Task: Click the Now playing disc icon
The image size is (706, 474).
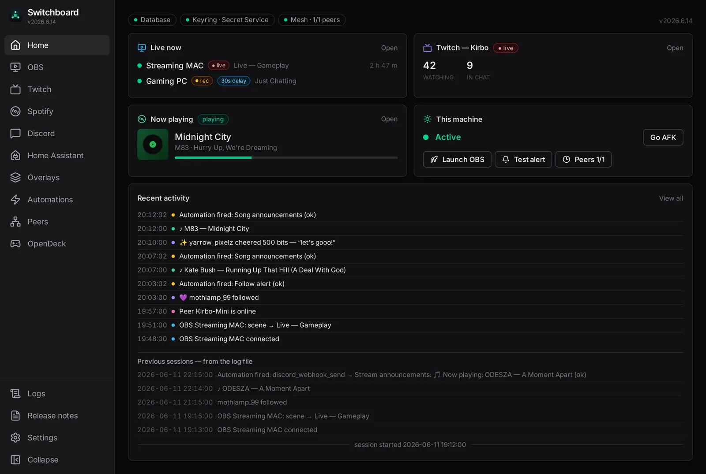Action: coord(142,119)
